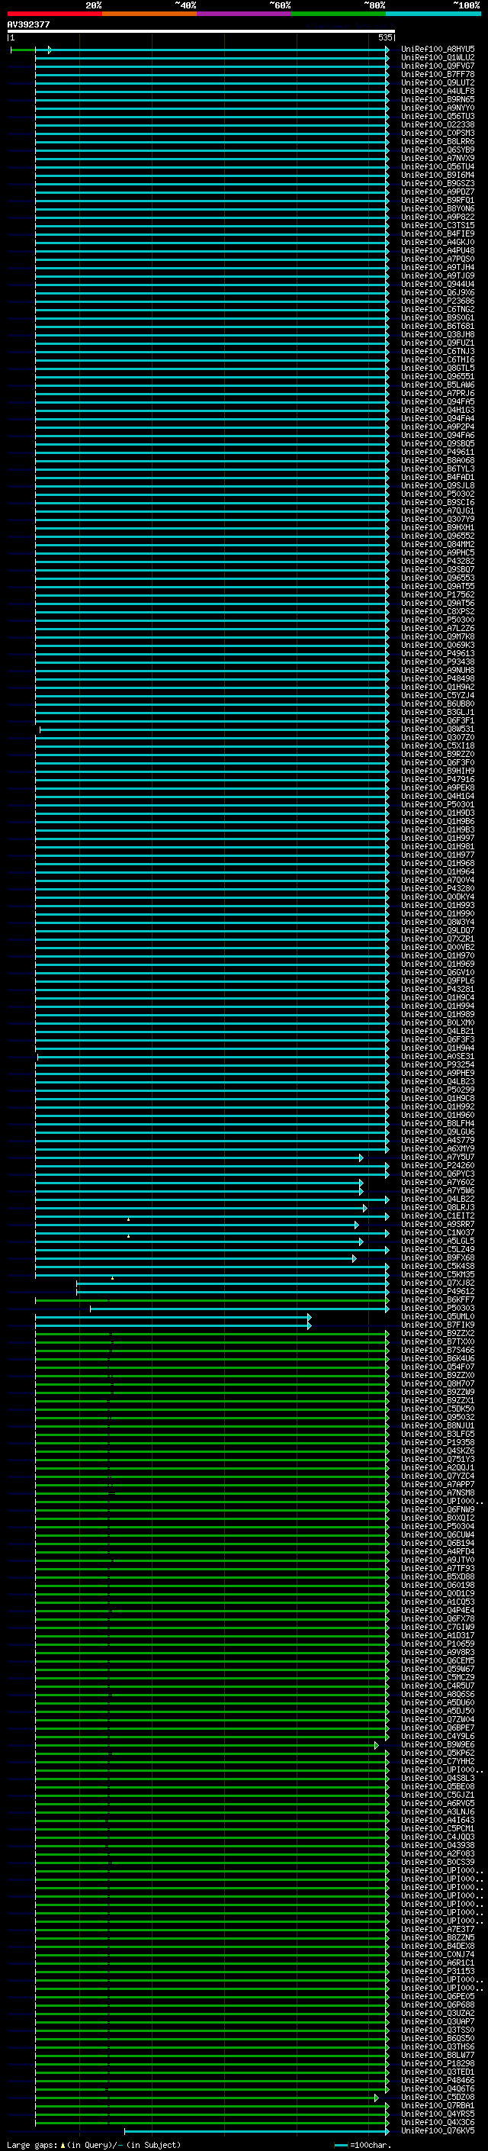Select hit UniRef100_Q56TU3

coord(438,116)
